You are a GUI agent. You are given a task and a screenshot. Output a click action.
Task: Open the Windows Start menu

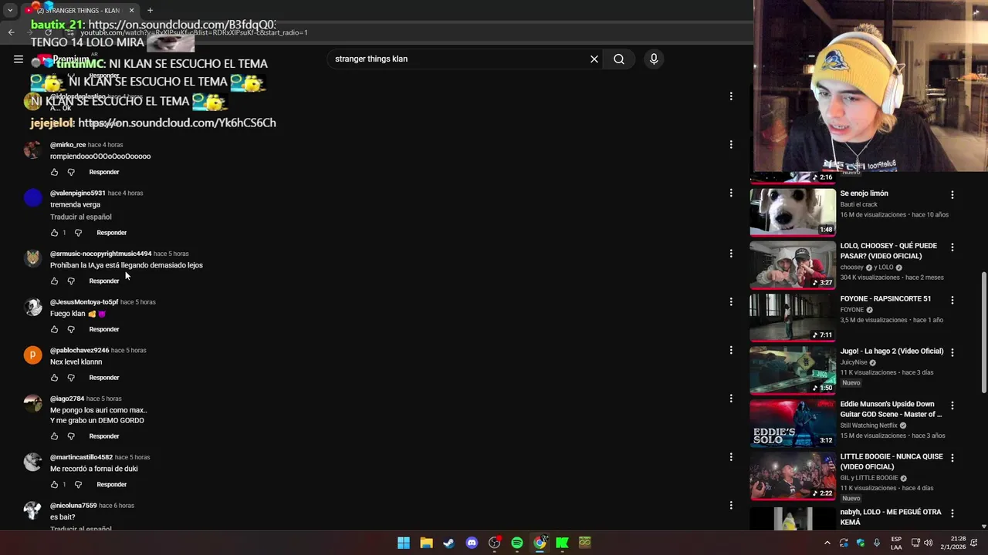[404, 543]
